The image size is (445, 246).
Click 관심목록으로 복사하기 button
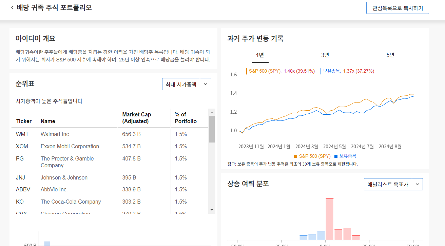[x=398, y=8]
